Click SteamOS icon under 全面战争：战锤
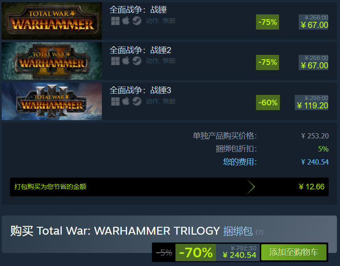The height and width of the screenshot is (266, 340). [137, 21]
